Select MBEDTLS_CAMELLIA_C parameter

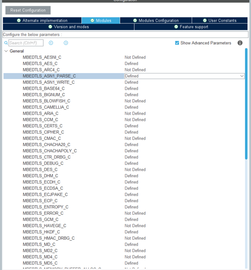click(x=46, y=107)
